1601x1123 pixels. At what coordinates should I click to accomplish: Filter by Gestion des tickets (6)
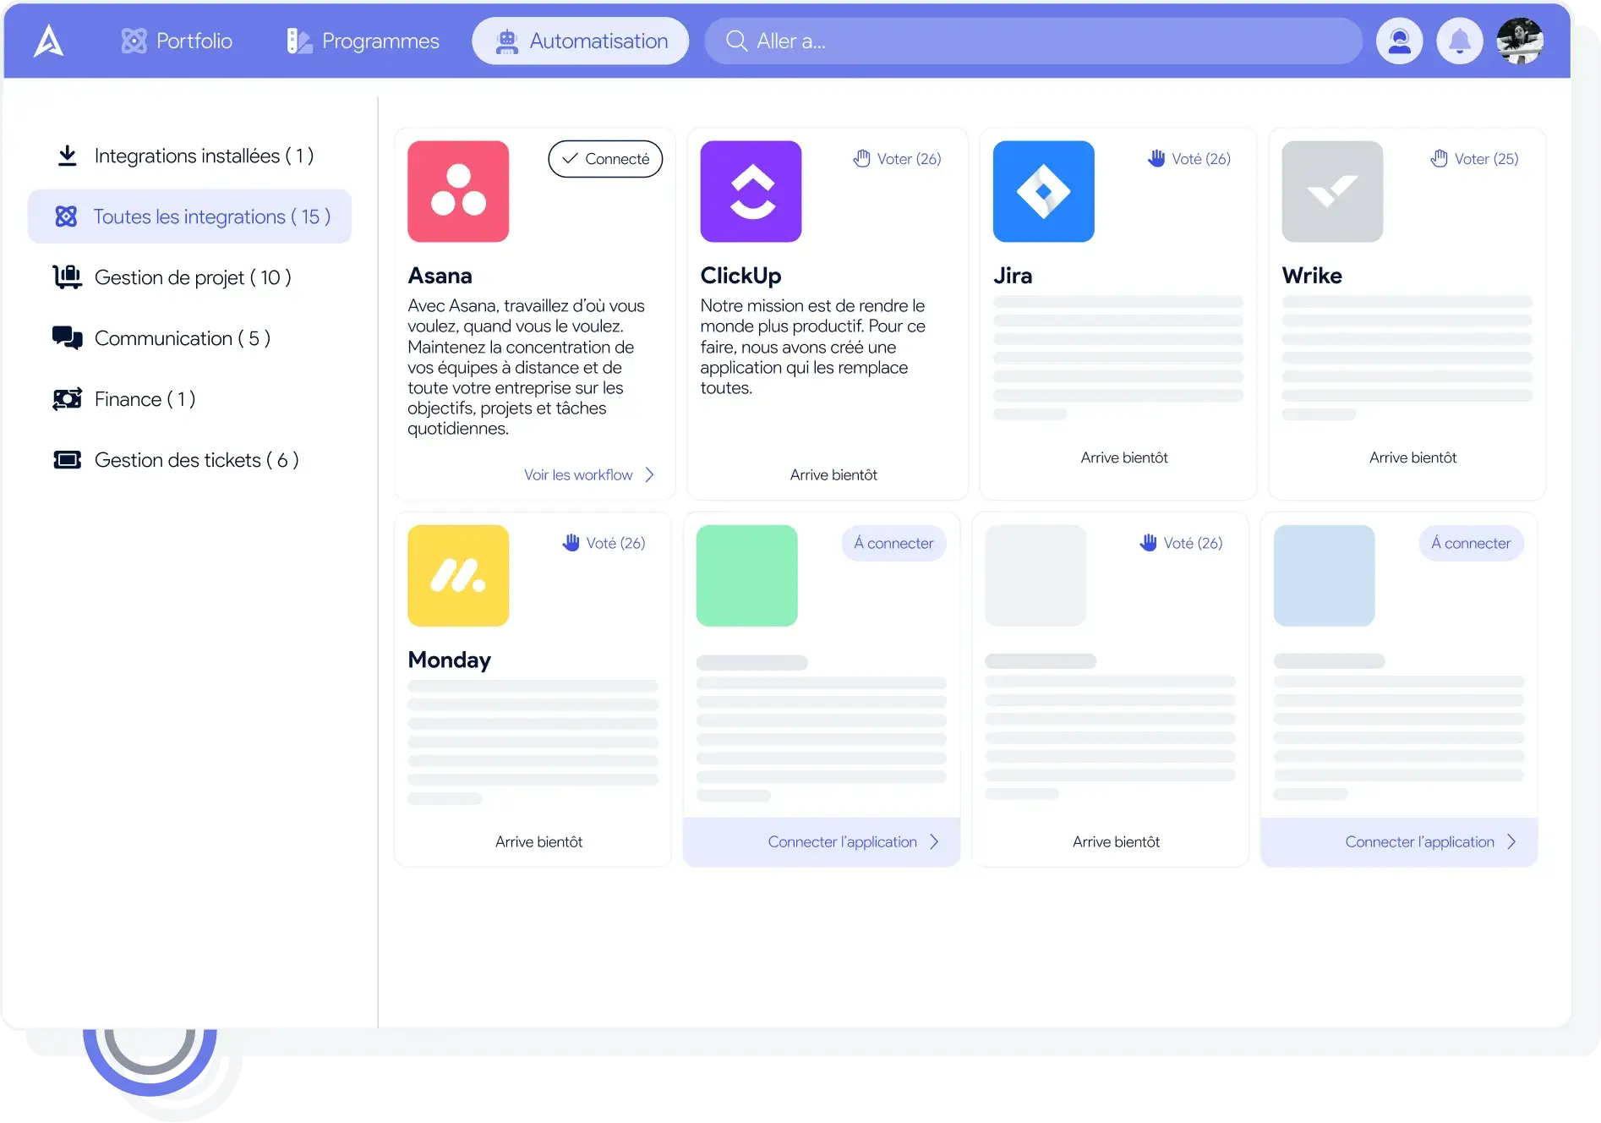[x=189, y=460]
